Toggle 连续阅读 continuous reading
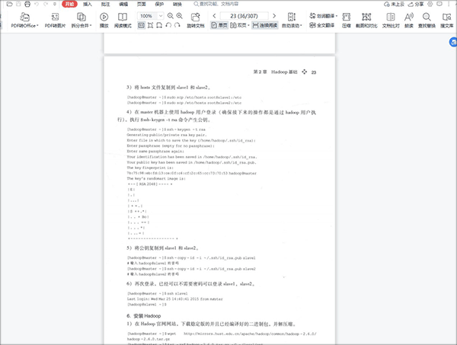Screen dimensions: 457x345 [x=265, y=25]
